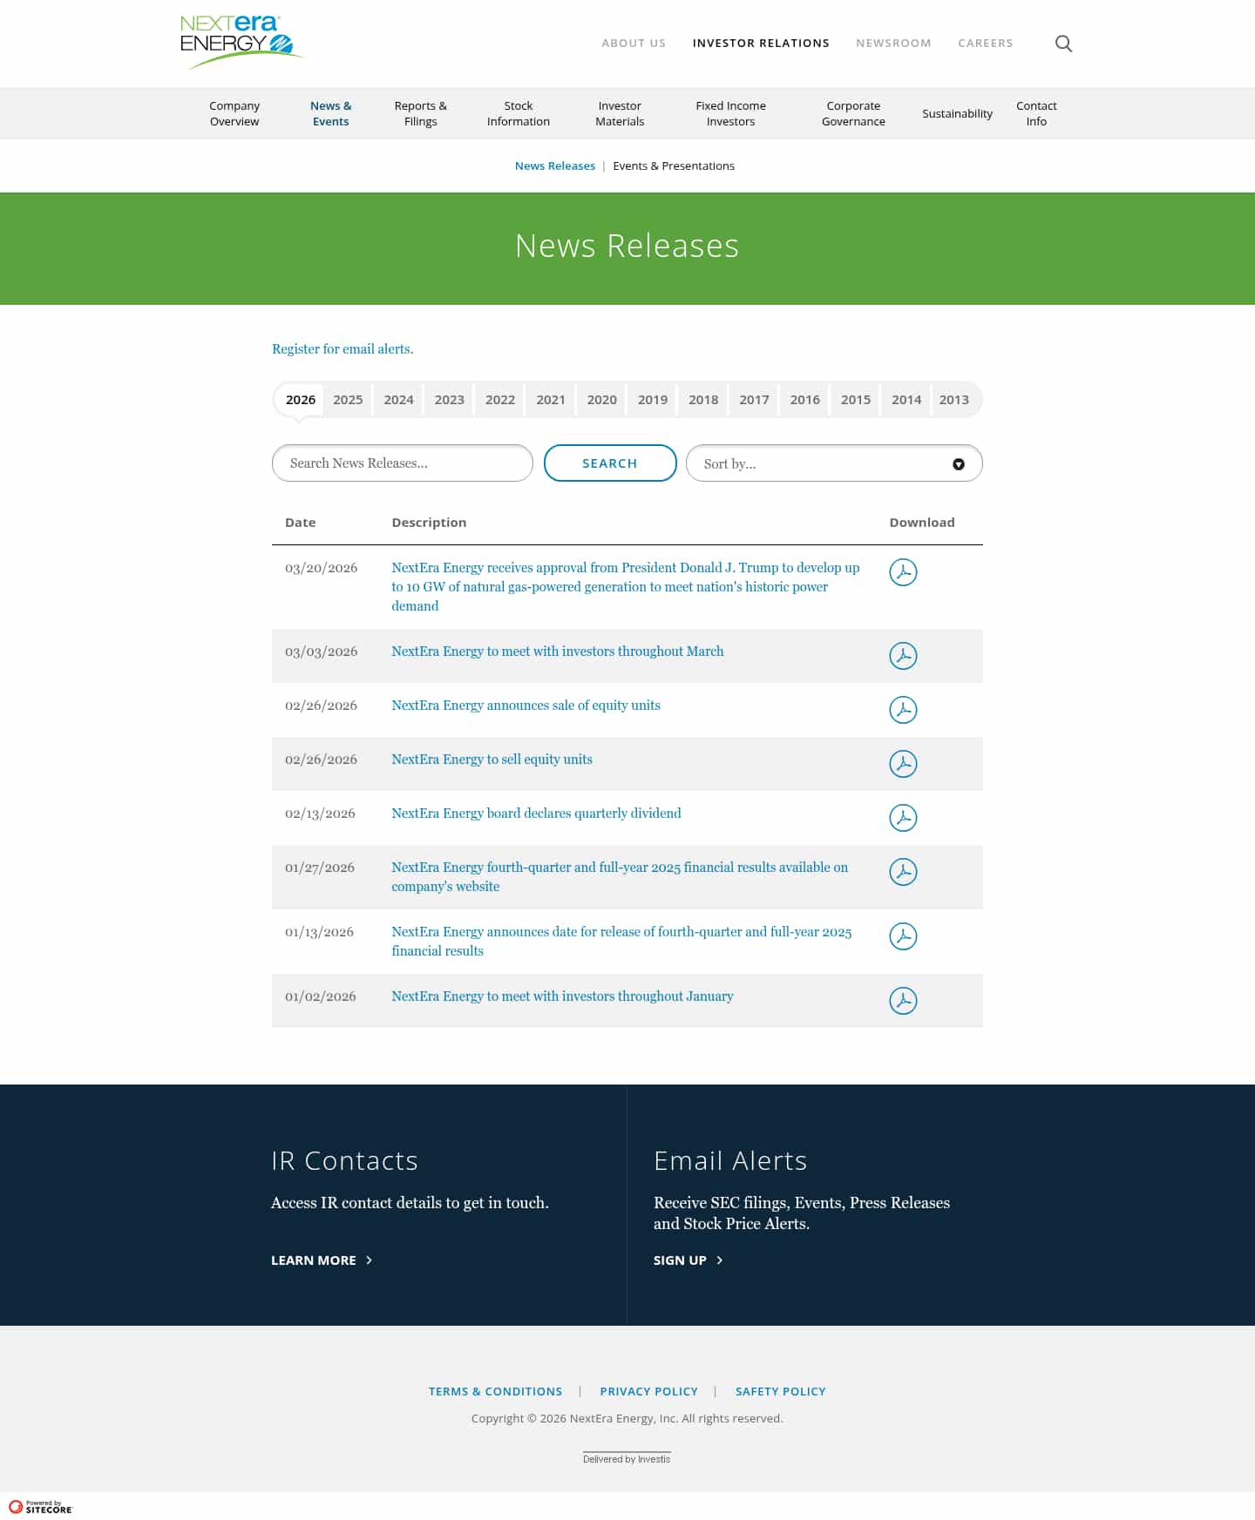Click the Search News Releases input field
1255x1520 pixels.
tap(403, 463)
